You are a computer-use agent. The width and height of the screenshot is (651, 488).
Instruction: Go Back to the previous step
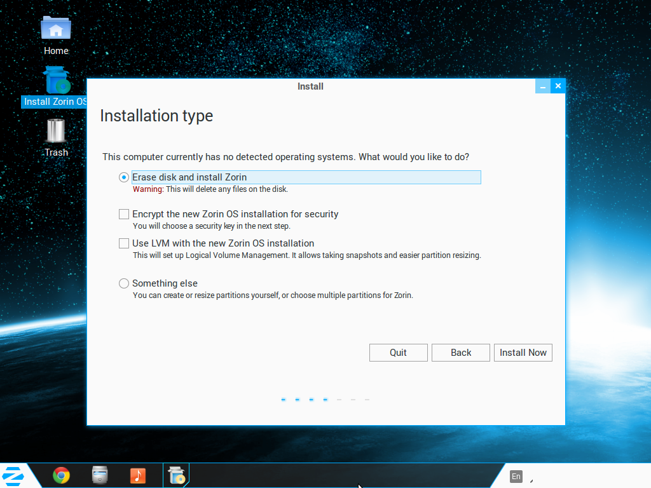(461, 353)
